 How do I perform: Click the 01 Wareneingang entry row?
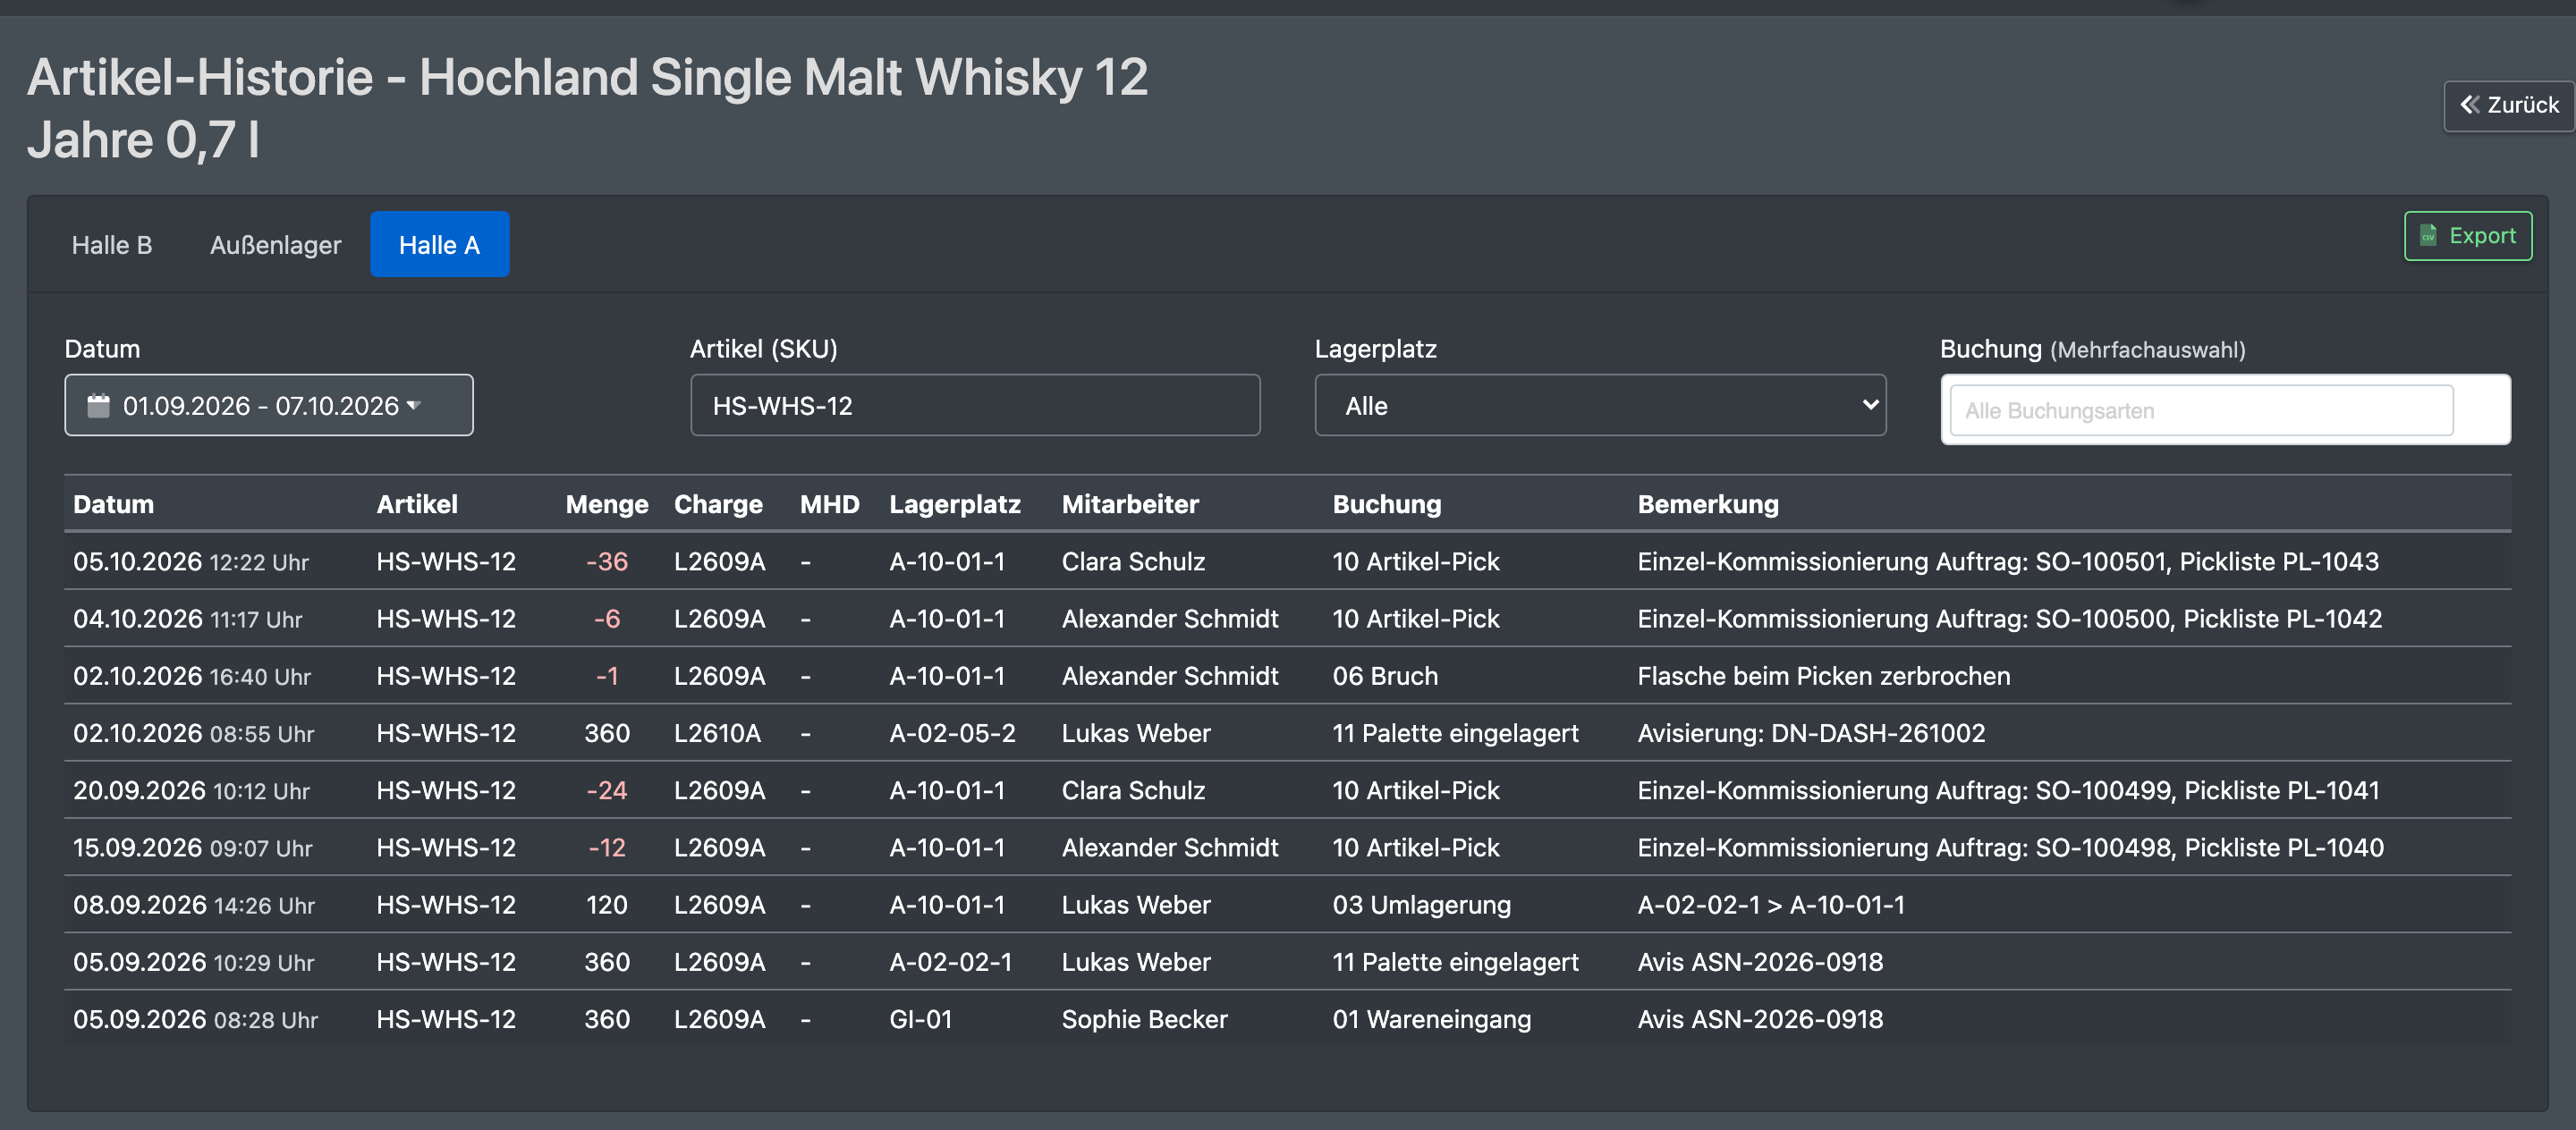(x=1287, y=1019)
